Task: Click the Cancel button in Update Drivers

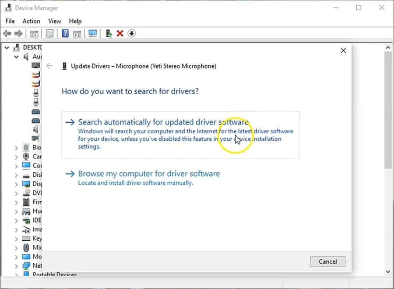Action: pos(327,261)
